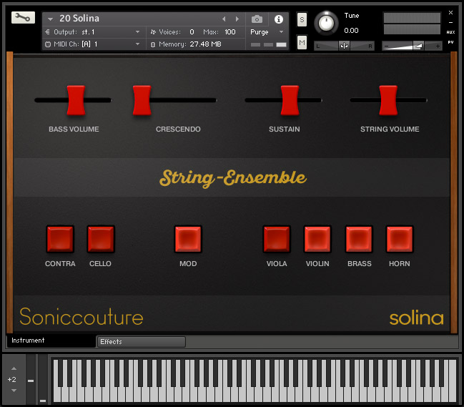Solo the instrument with the S button
Viewport: 464px width, 407px height.
tap(302, 20)
